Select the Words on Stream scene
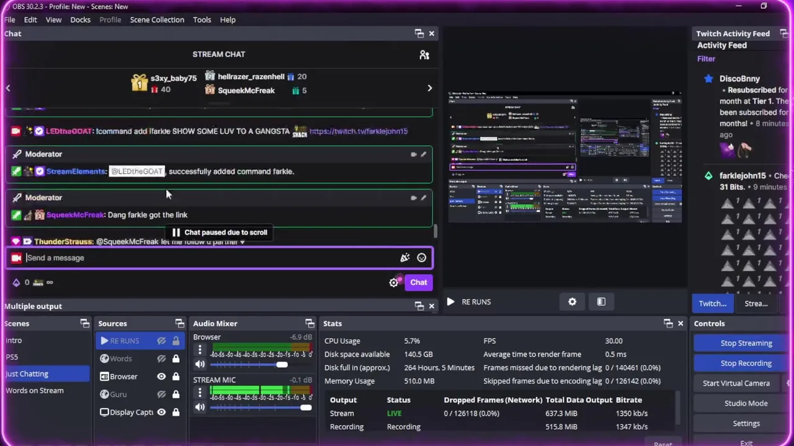 (34, 391)
